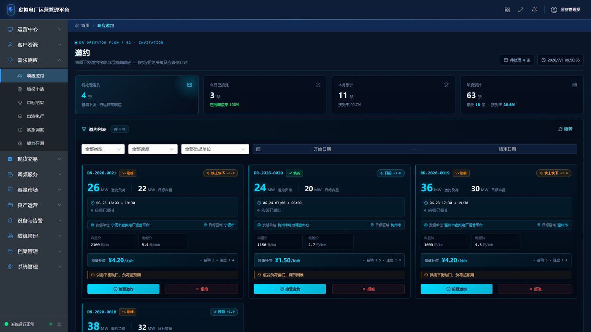The width and height of the screenshot is (591, 332).
Task: Click the 开始日期 date input
Action: point(322,149)
